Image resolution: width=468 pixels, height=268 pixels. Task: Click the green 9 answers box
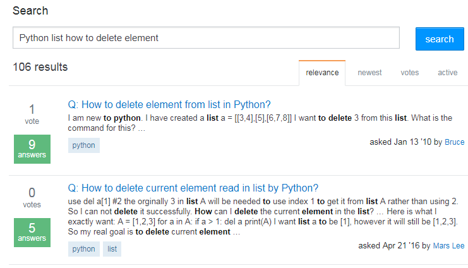[x=32, y=149]
